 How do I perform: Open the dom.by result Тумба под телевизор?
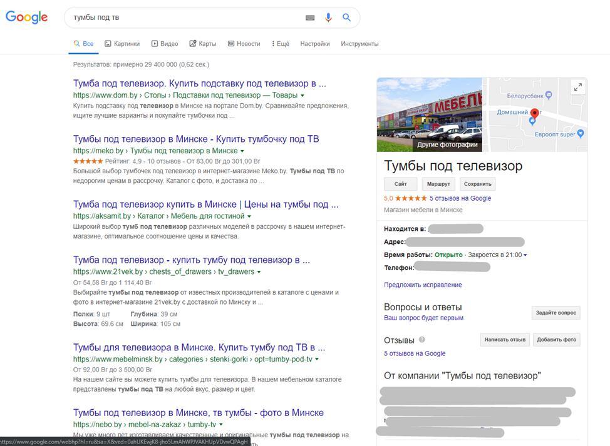pos(200,84)
